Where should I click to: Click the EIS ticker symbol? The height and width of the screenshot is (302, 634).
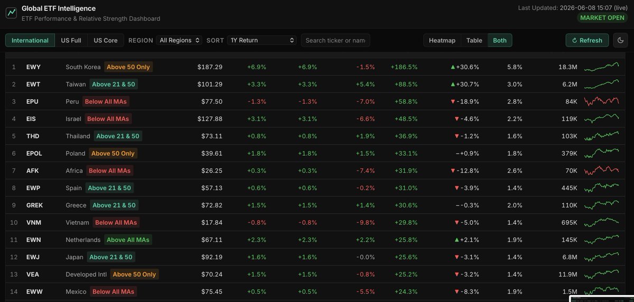pos(31,119)
